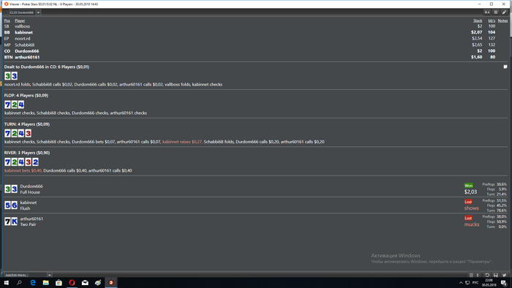
Task: Click the $2,03 winnings amount
Action: [x=470, y=192]
